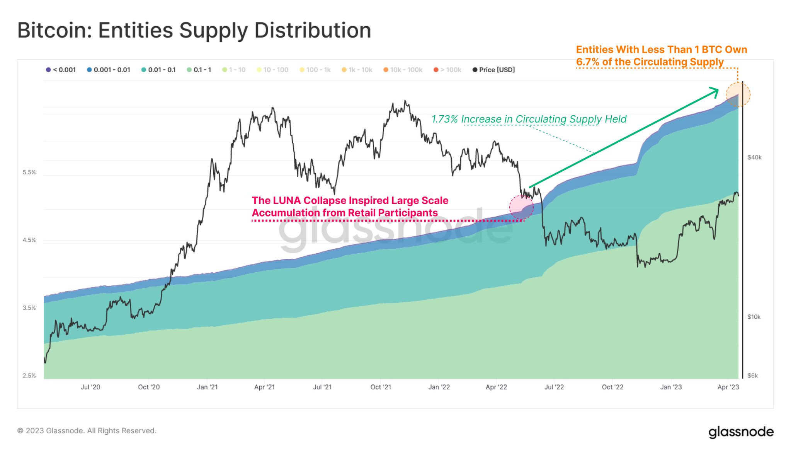This screenshot has height=456, width=791.
Task: Click the $40k price axis label
Action: coord(754,157)
